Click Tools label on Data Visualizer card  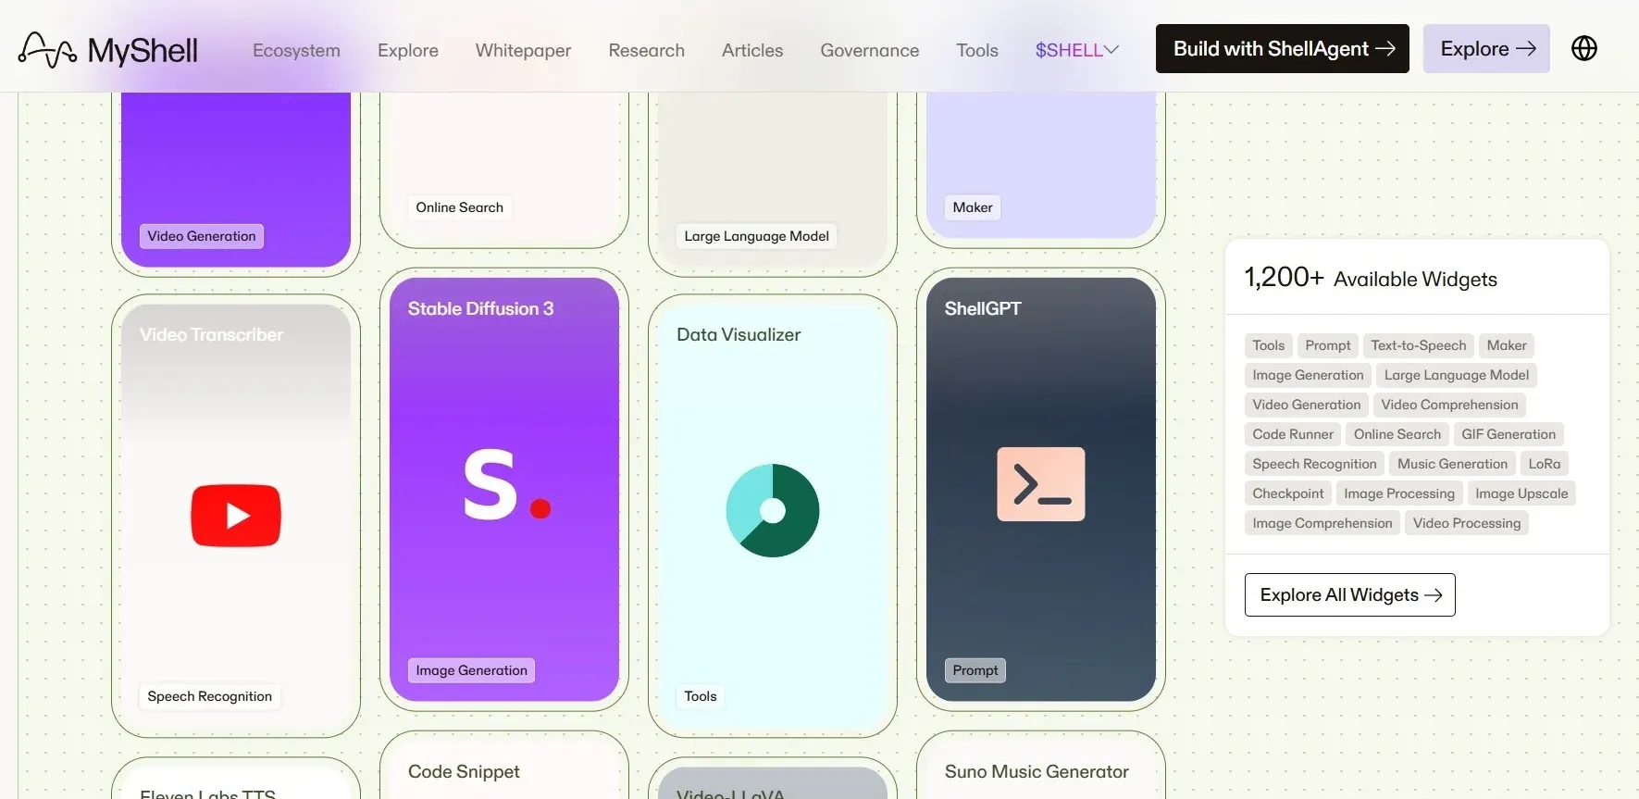coord(701,696)
